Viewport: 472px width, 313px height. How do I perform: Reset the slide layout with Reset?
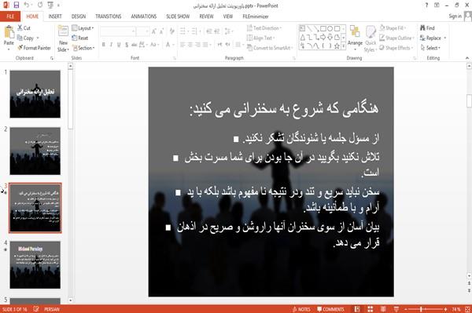click(80, 38)
